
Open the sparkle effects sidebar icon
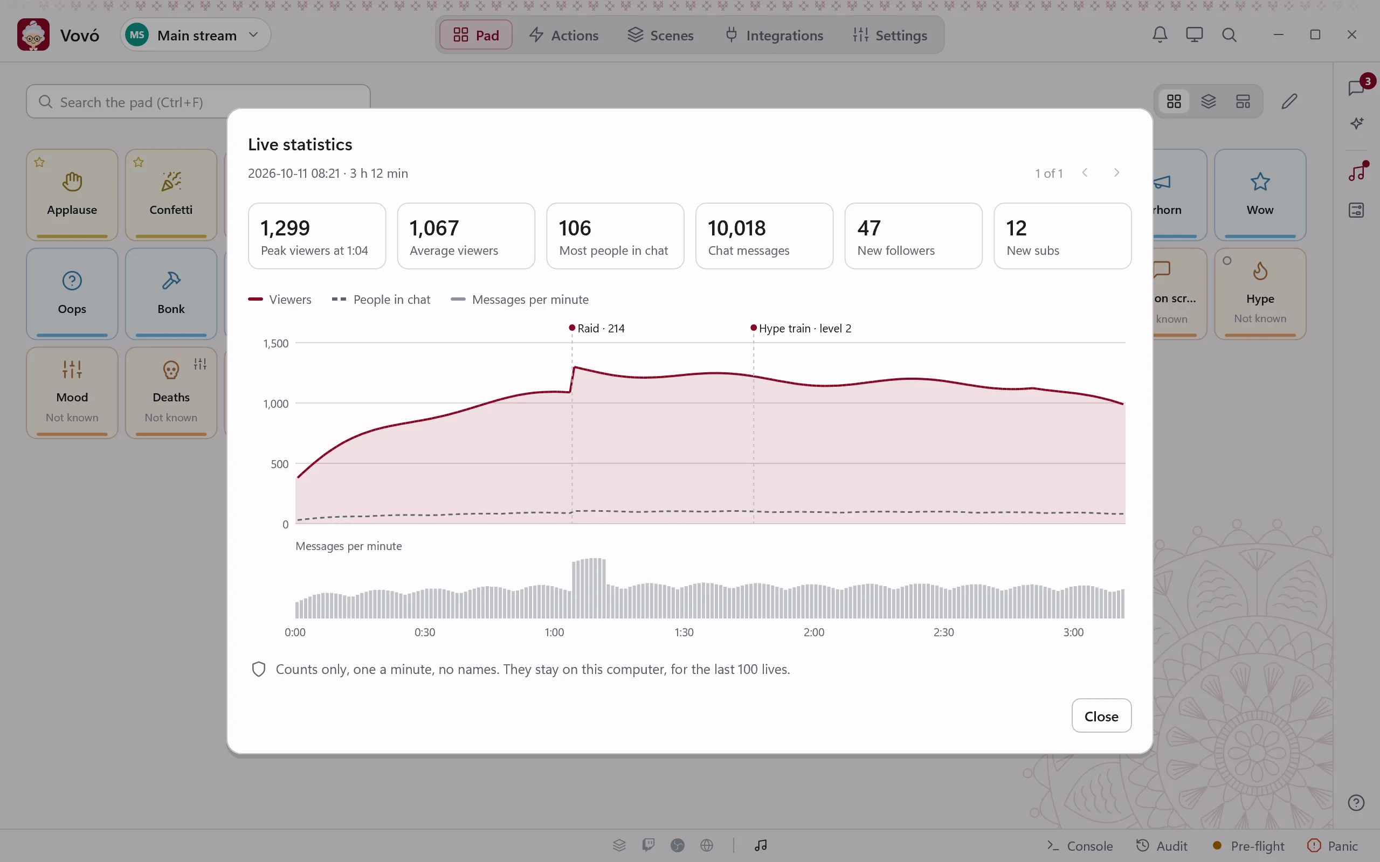point(1357,123)
